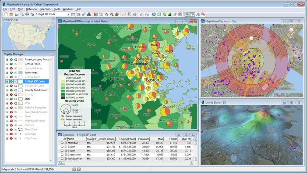Expand the American Land Mass tree node
This screenshot has height=173, width=307.
(x=7, y=60)
